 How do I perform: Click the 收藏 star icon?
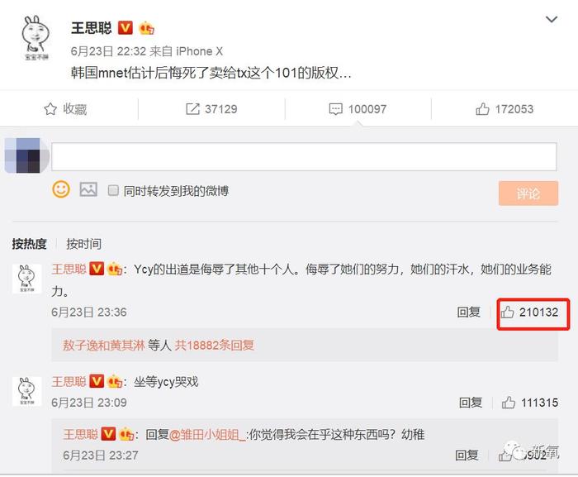[50, 109]
